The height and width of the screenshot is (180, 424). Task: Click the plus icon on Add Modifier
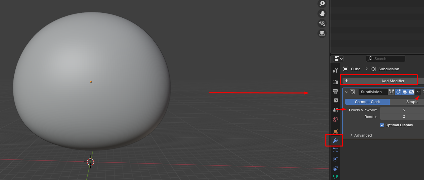(x=347, y=81)
